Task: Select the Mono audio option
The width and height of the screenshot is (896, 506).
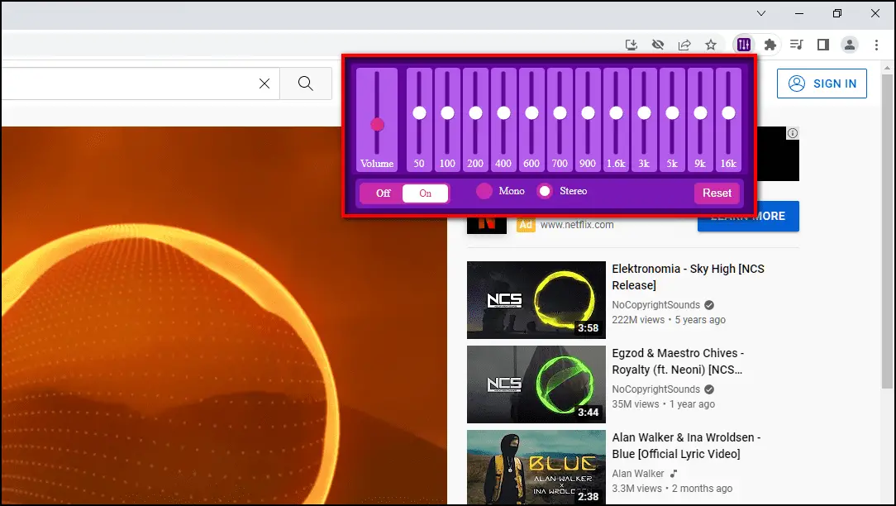Action: pos(484,190)
